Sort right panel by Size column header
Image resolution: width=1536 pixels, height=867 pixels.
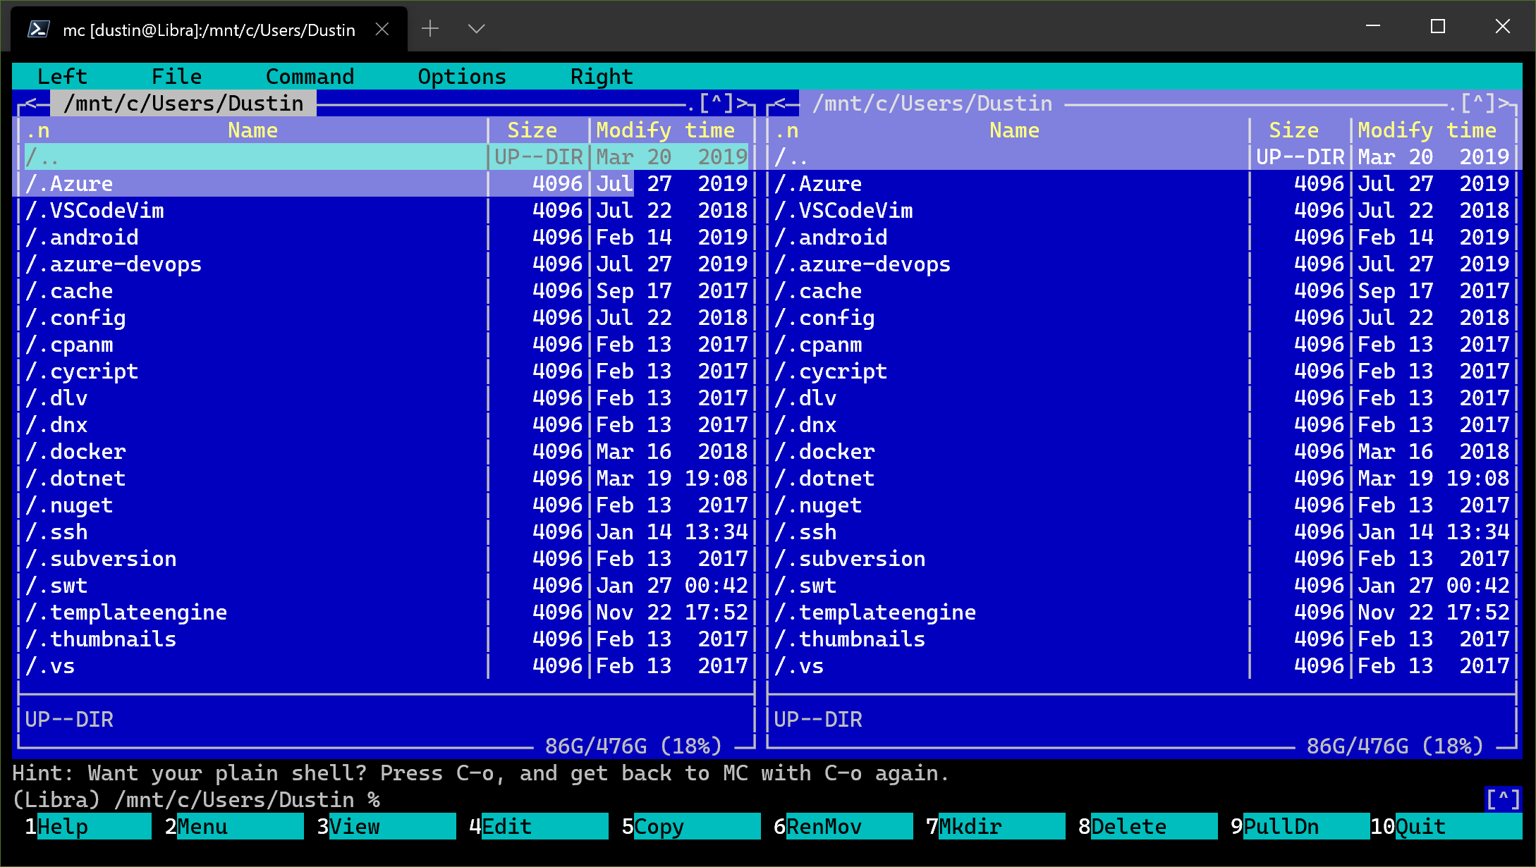point(1293,130)
